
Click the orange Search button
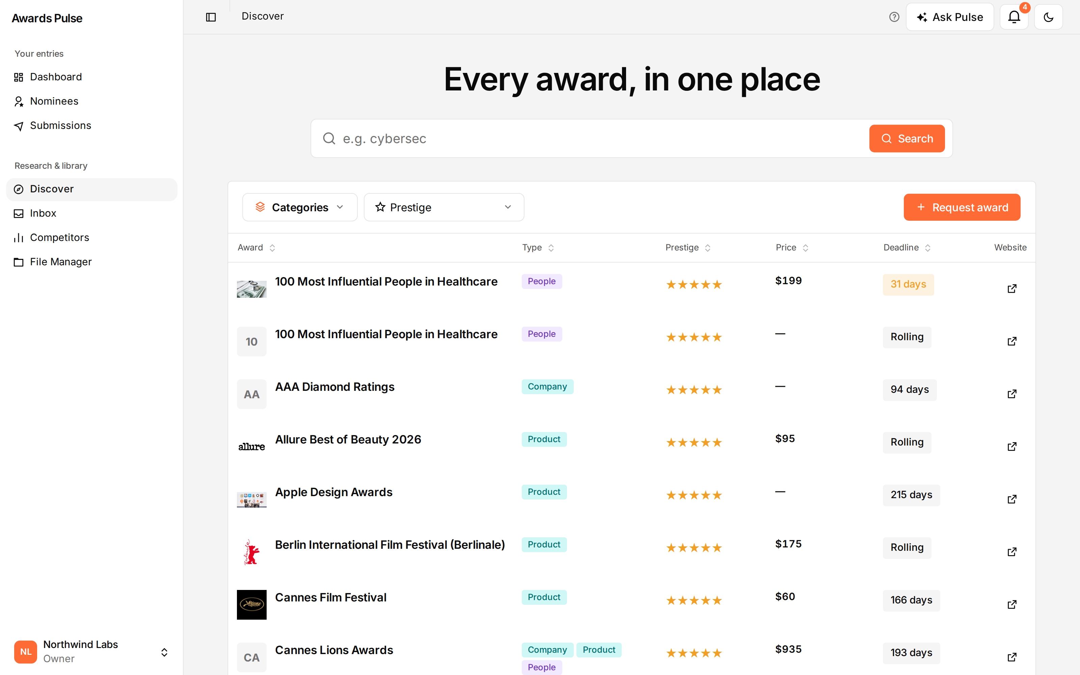click(907, 138)
